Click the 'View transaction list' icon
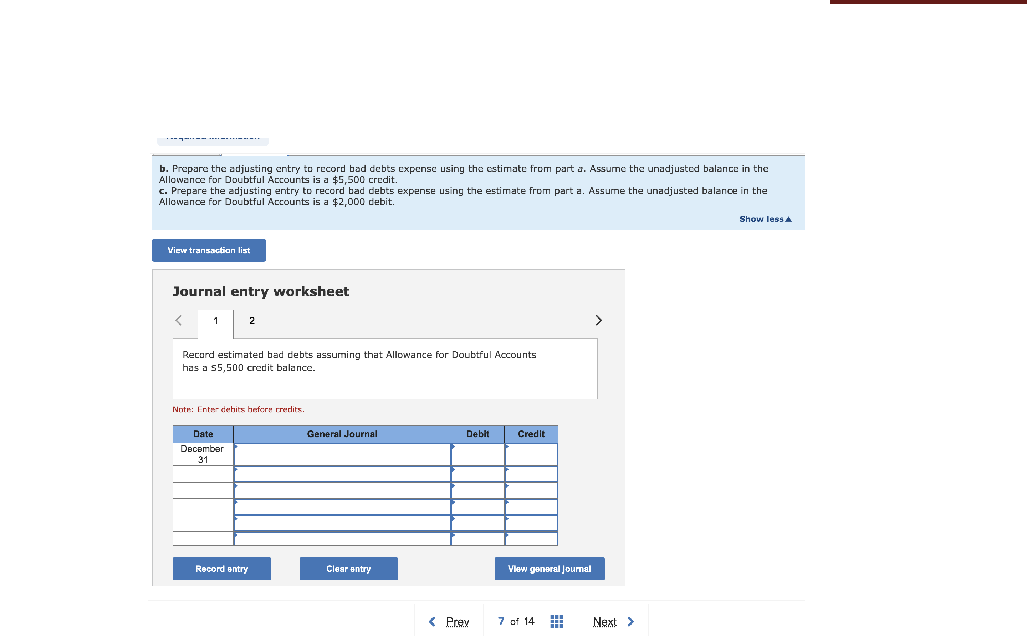This screenshot has width=1027, height=642. pos(209,250)
